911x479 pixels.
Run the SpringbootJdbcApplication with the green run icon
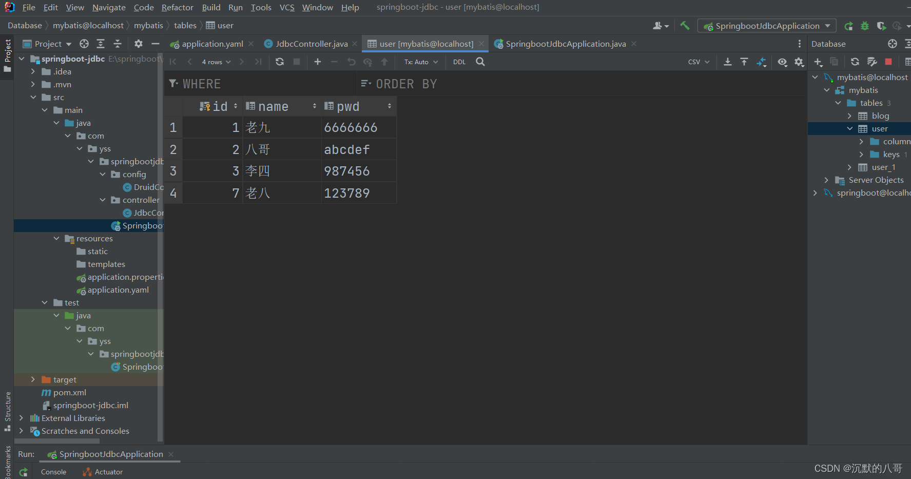click(848, 25)
